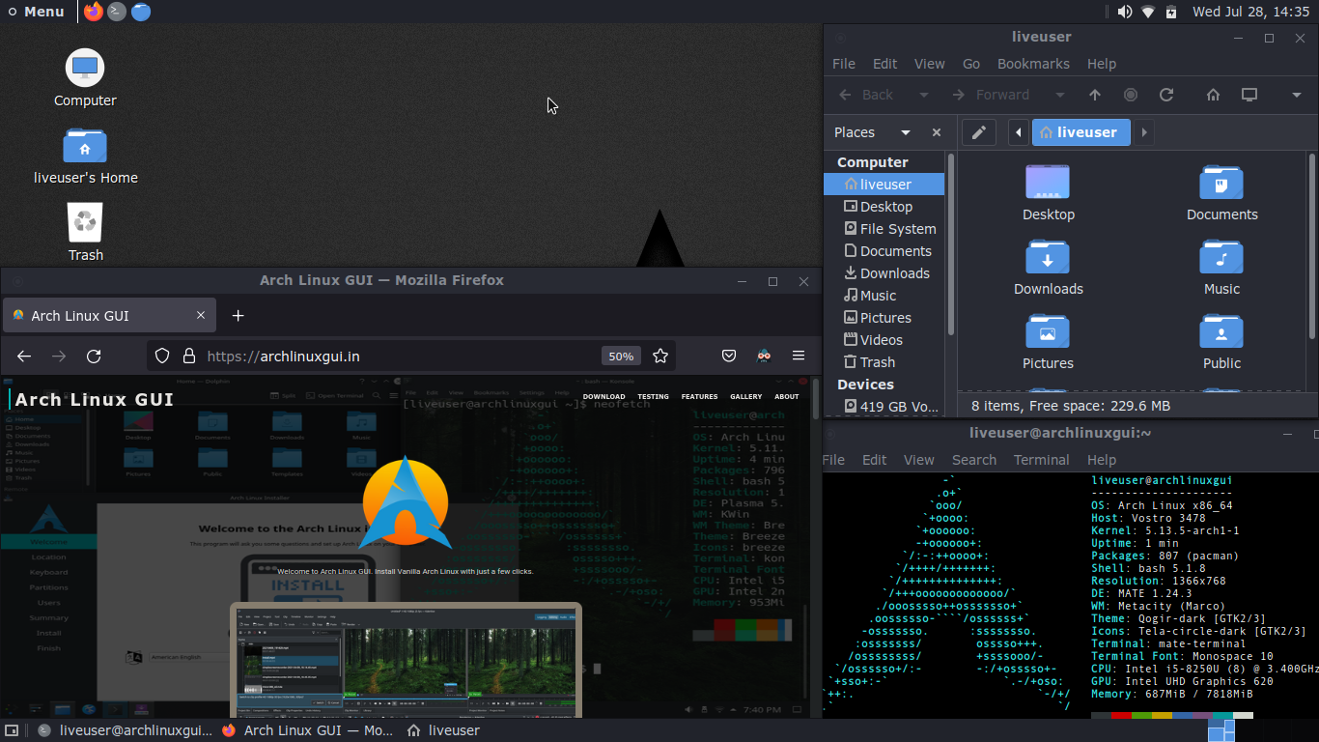Viewport: 1319px width, 742px height.
Task: Open the Firefox hamburger menu
Action: click(x=799, y=357)
